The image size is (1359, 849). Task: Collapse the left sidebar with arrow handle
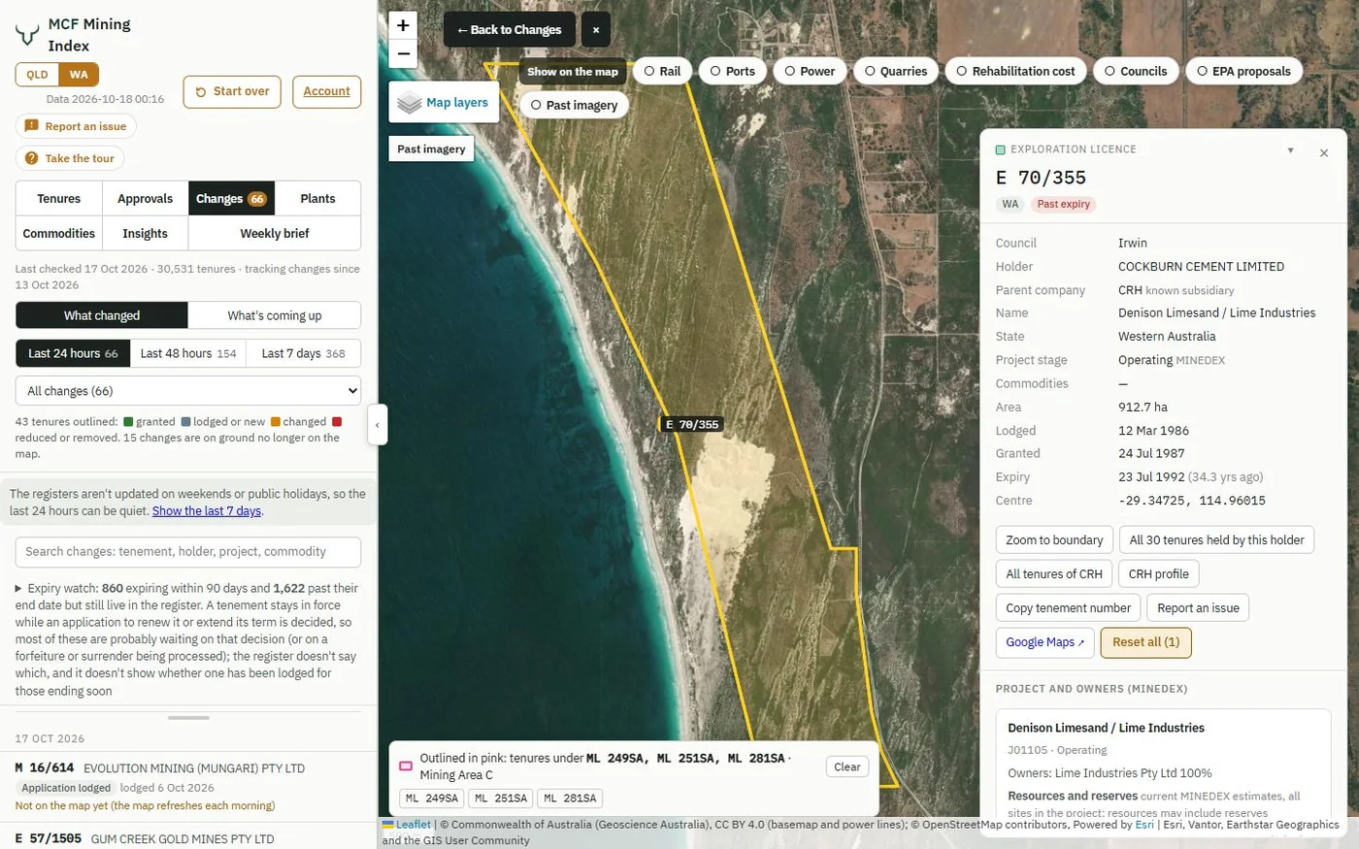click(378, 425)
